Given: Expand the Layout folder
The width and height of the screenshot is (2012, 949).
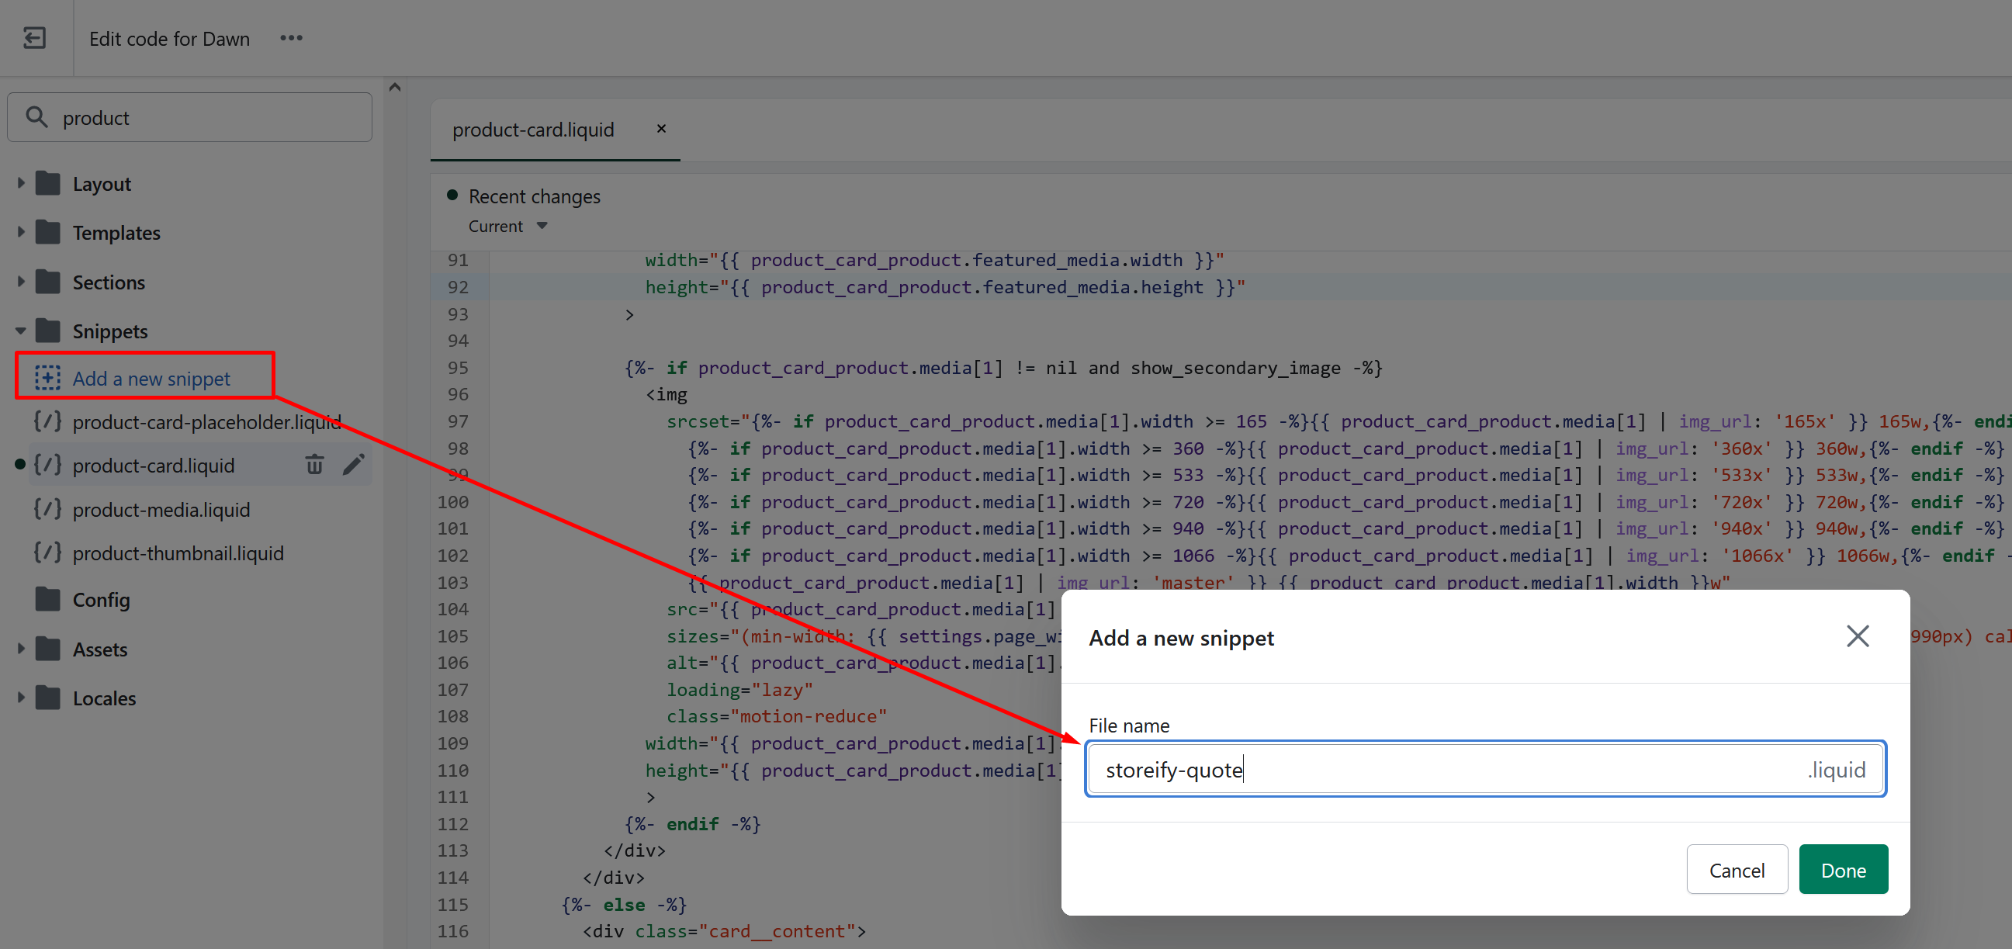Looking at the screenshot, I should coord(21,184).
